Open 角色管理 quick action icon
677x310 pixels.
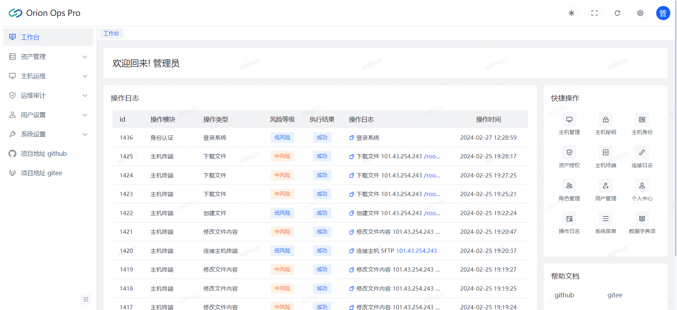coord(569,186)
